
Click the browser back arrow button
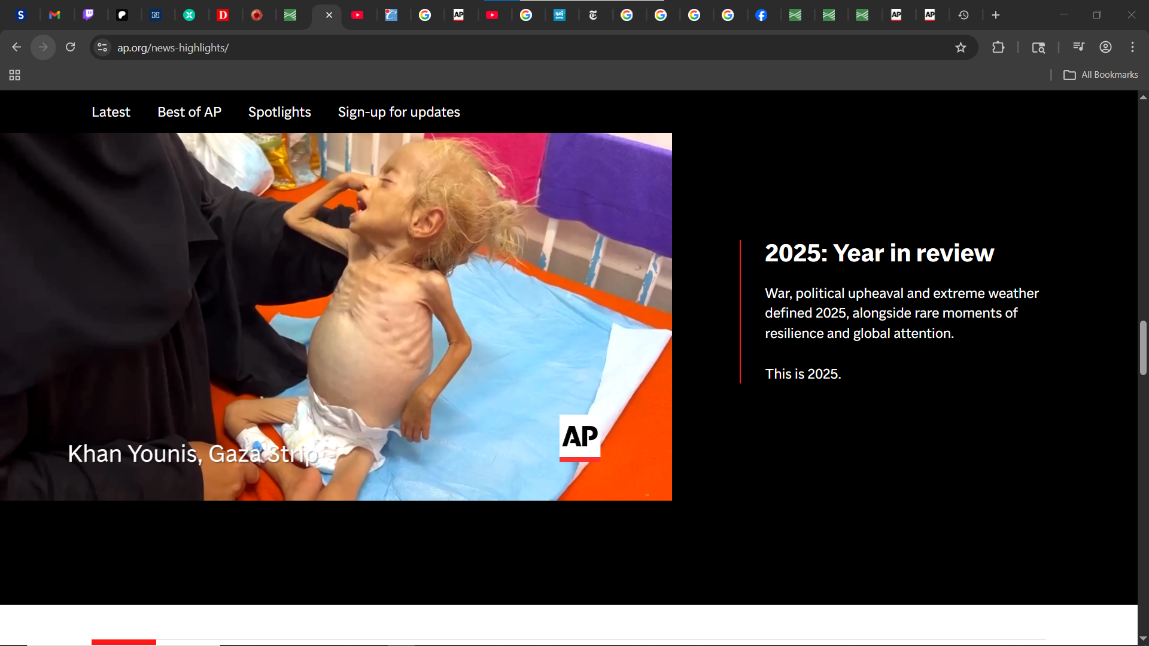[x=16, y=47]
